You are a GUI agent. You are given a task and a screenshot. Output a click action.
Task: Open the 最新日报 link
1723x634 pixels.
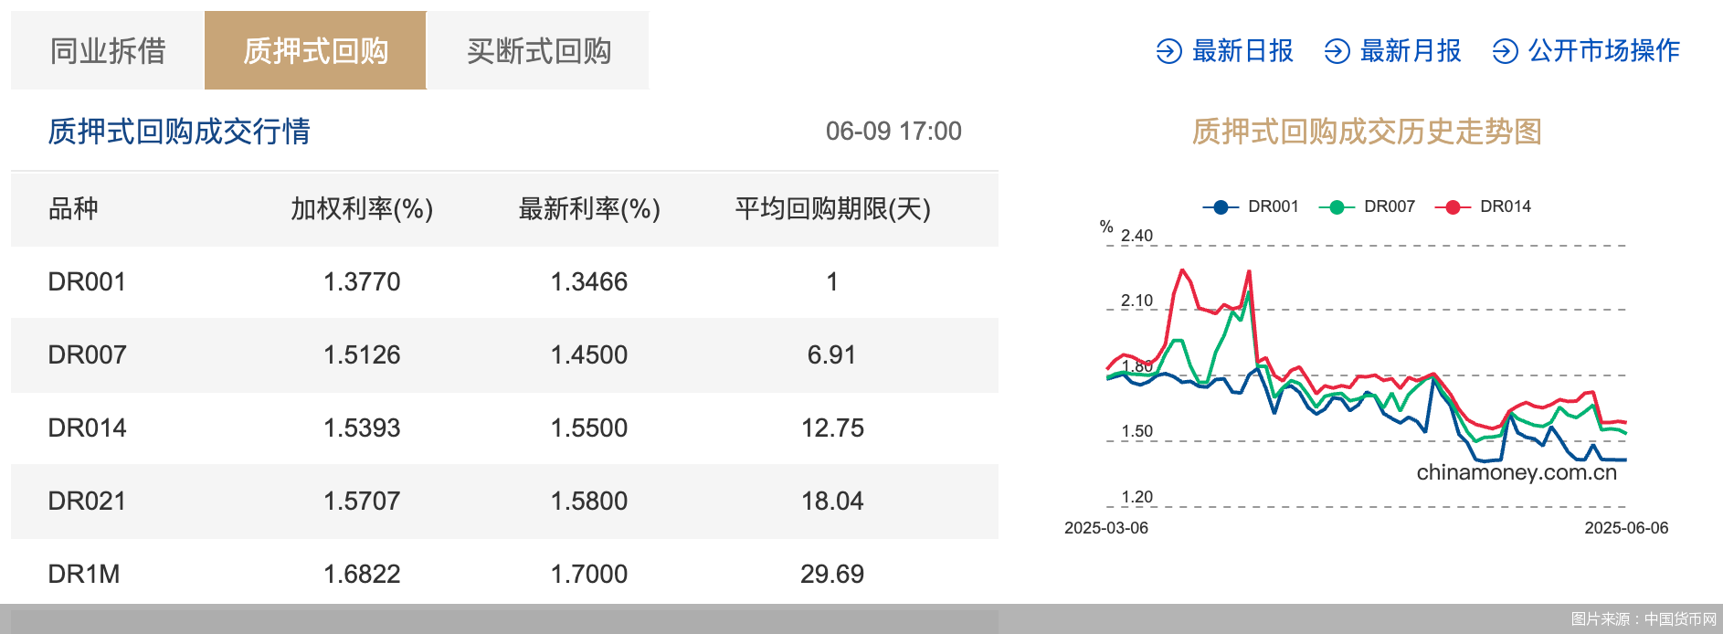(x=1241, y=52)
